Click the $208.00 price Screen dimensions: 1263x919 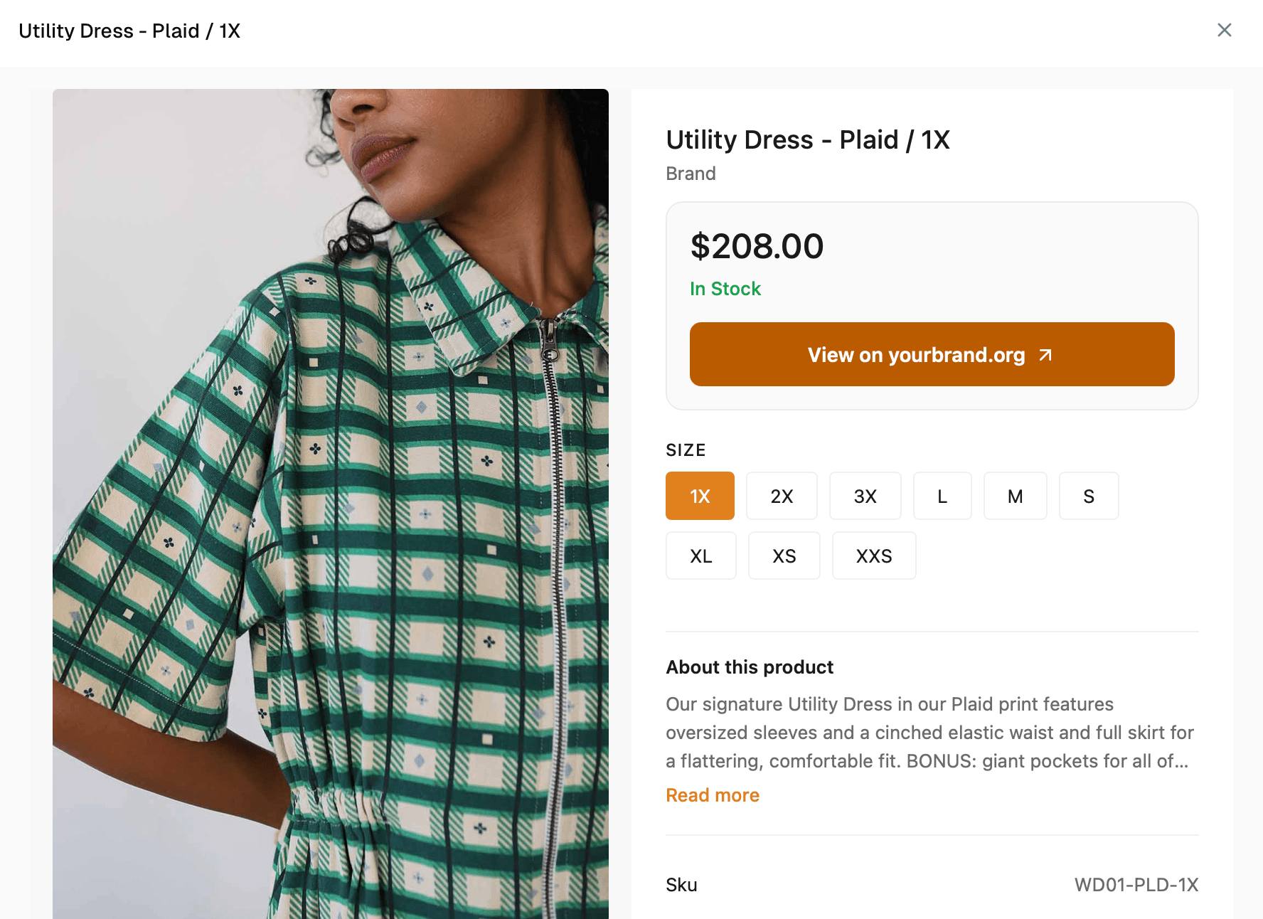coord(757,247)
